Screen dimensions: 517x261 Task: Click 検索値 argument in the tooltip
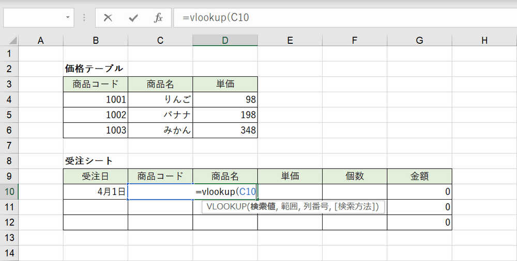coord(263,207)
